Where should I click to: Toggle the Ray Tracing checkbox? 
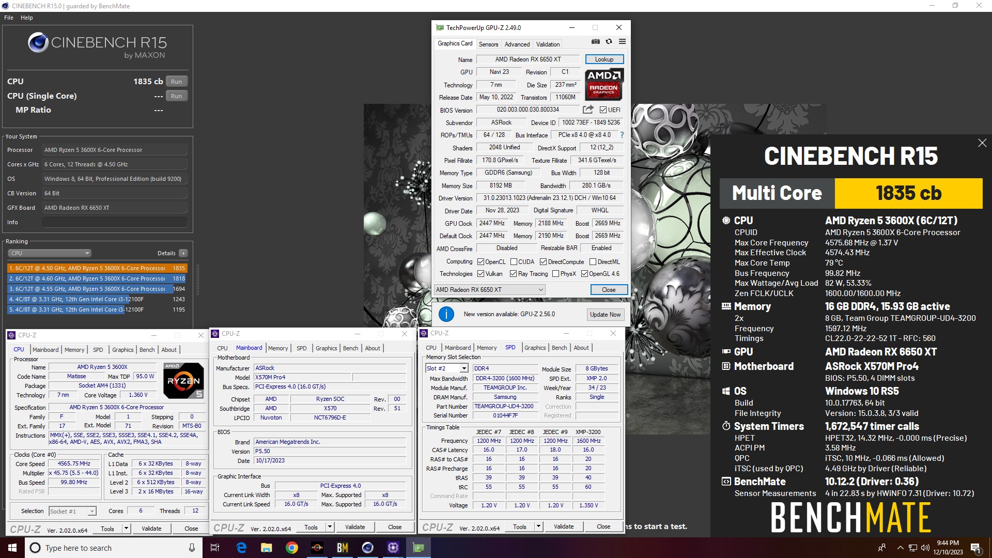(x=513, y=274)
